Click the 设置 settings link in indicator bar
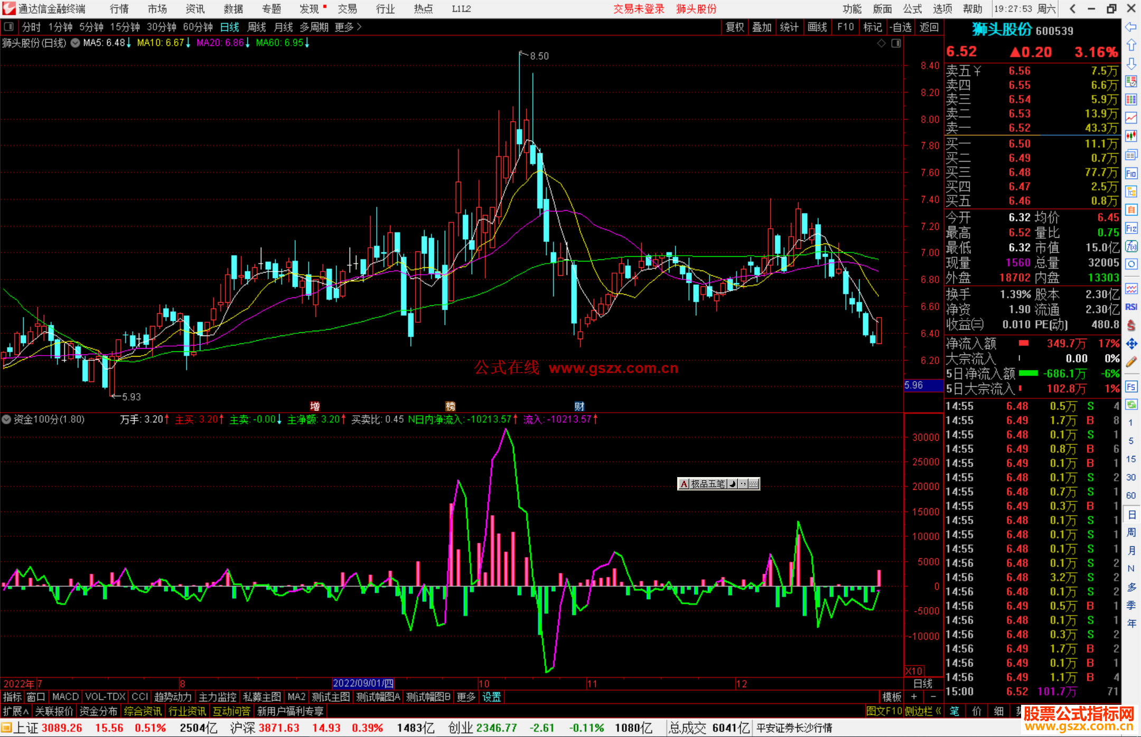The image size is (1141, 737). 492,697
